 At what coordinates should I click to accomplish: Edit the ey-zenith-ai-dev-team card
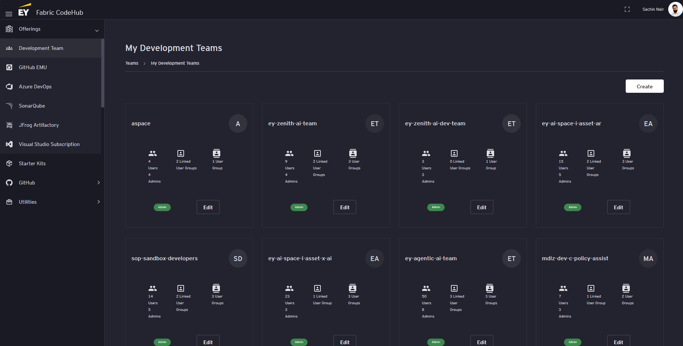click(x=481, y=207)
